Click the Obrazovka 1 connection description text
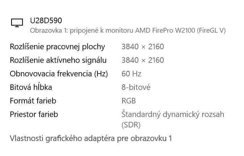Image resolution: width=244 pixels, height=156 pixels. click(x=128, y=31)
